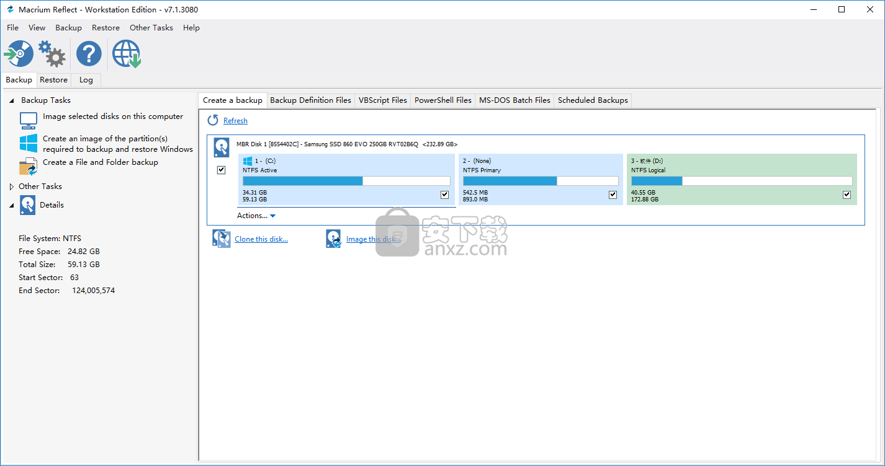Click the Image this disk link
This screenshot has width=885, height=466.
374,239
